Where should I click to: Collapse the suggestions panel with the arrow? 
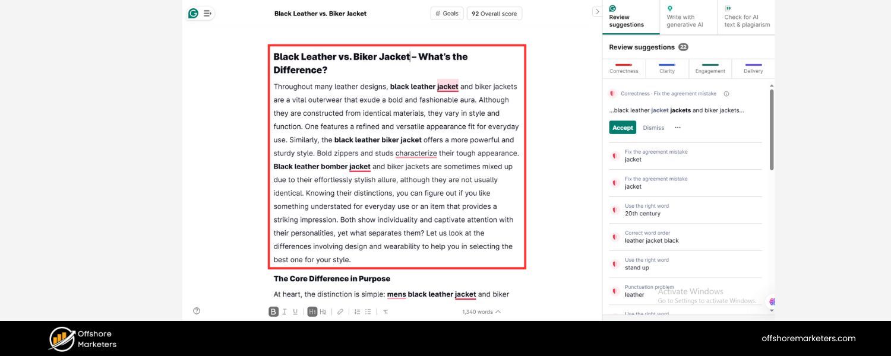597,11
